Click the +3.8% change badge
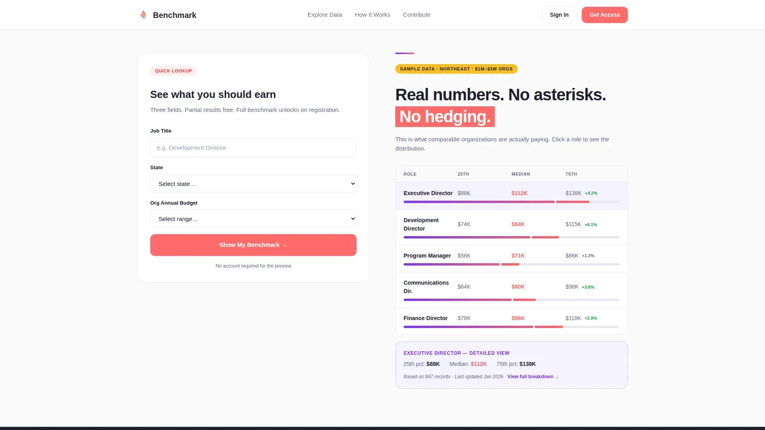 pyautogui.click(x=588, y=287)
